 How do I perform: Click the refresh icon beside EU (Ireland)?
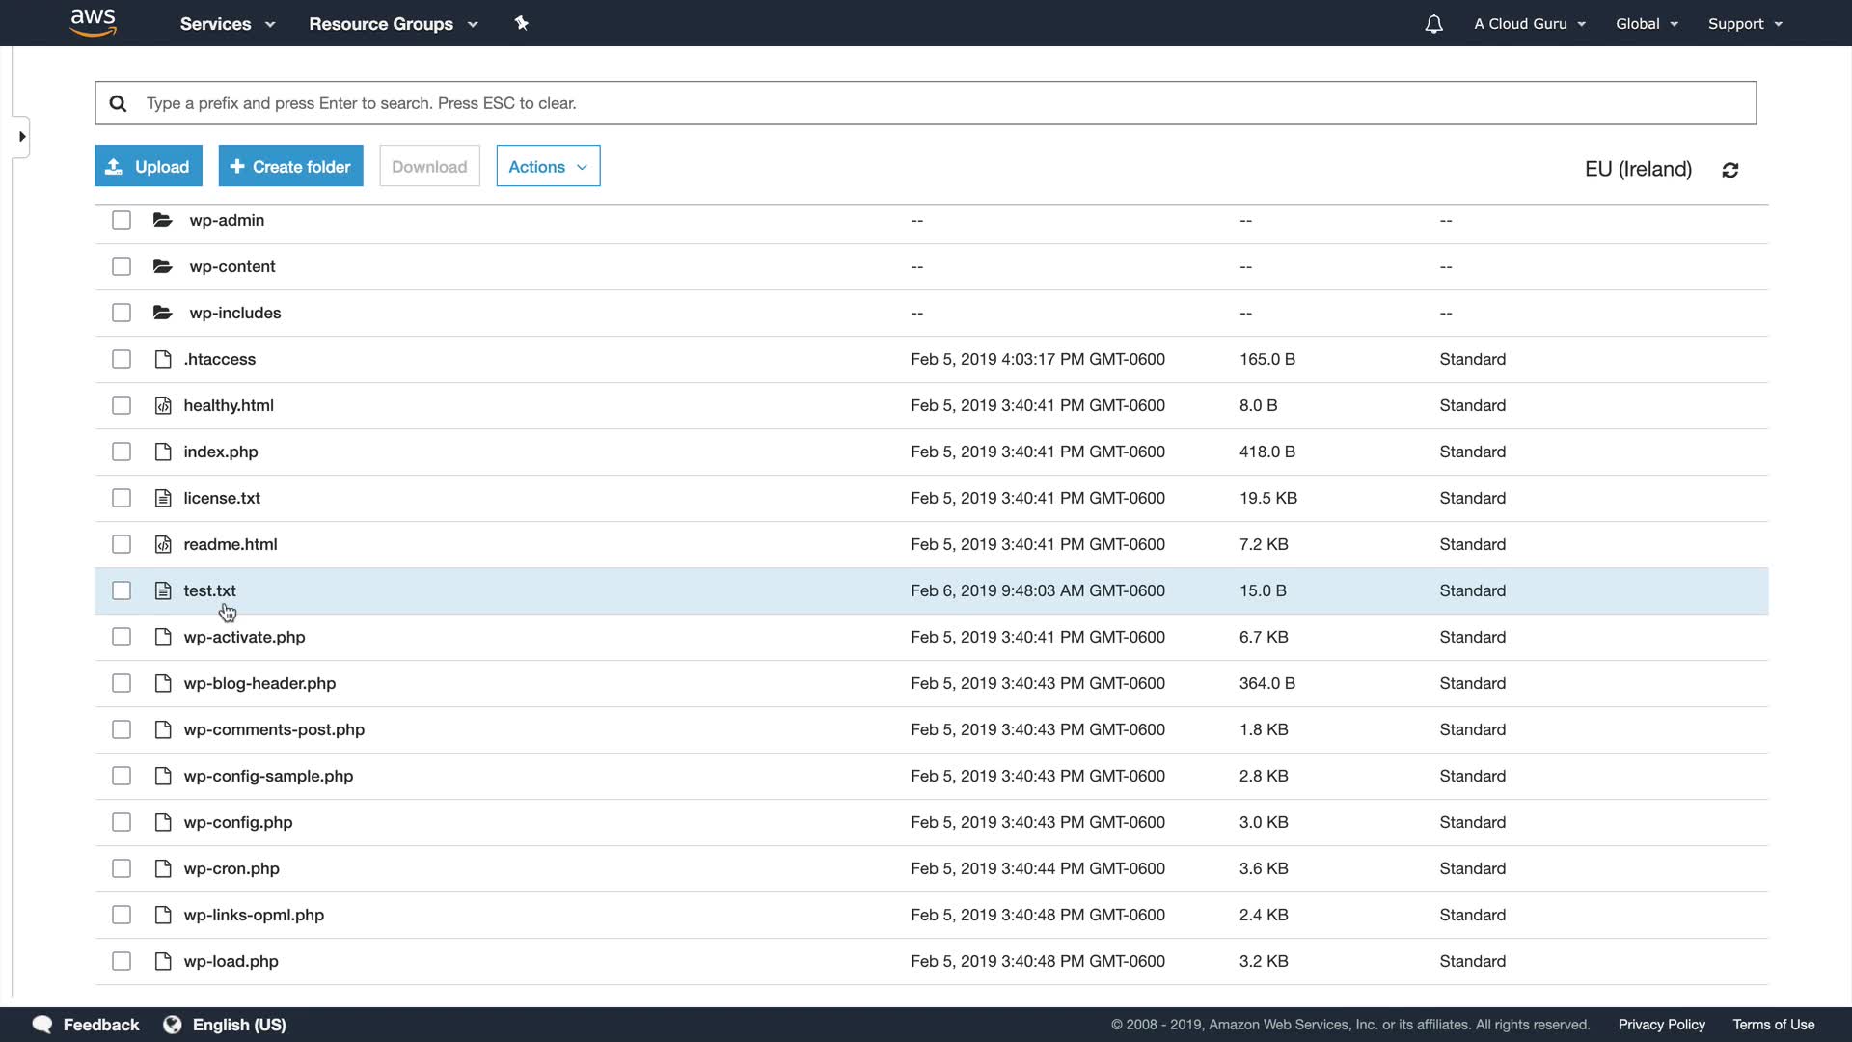coord(1730,170)
